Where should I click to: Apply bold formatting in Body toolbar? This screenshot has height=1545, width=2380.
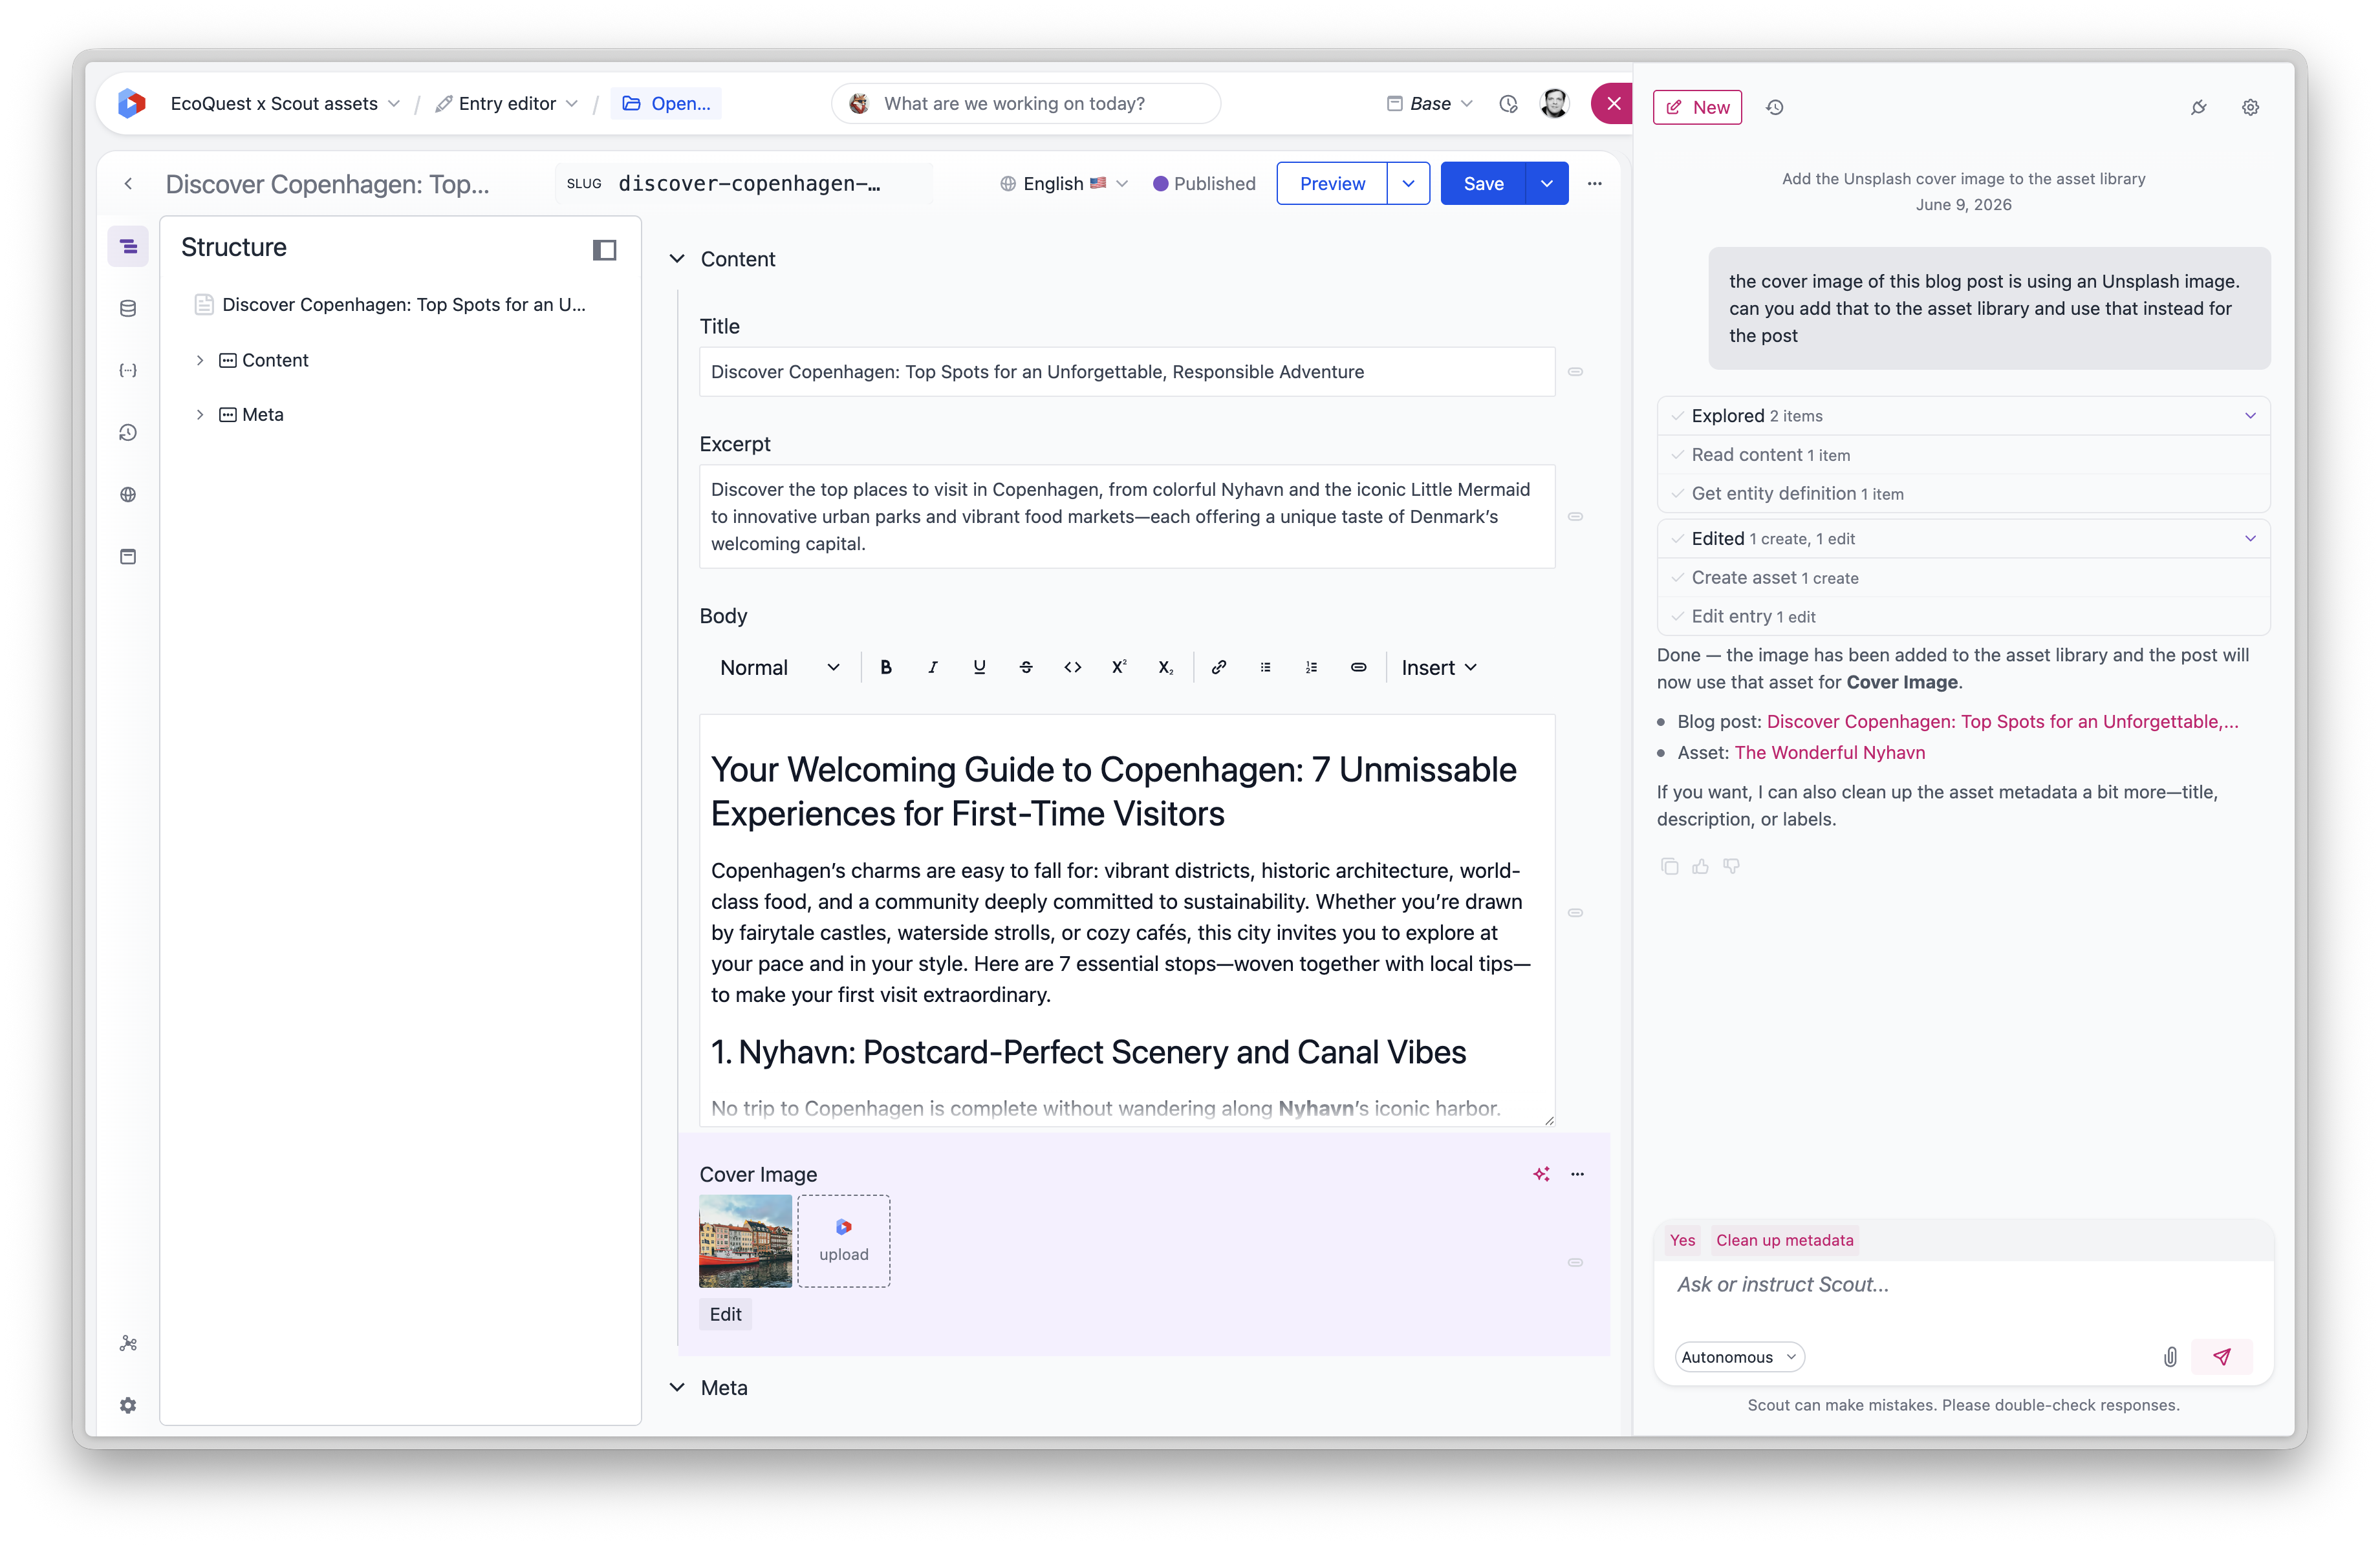(x=886, y=668)
